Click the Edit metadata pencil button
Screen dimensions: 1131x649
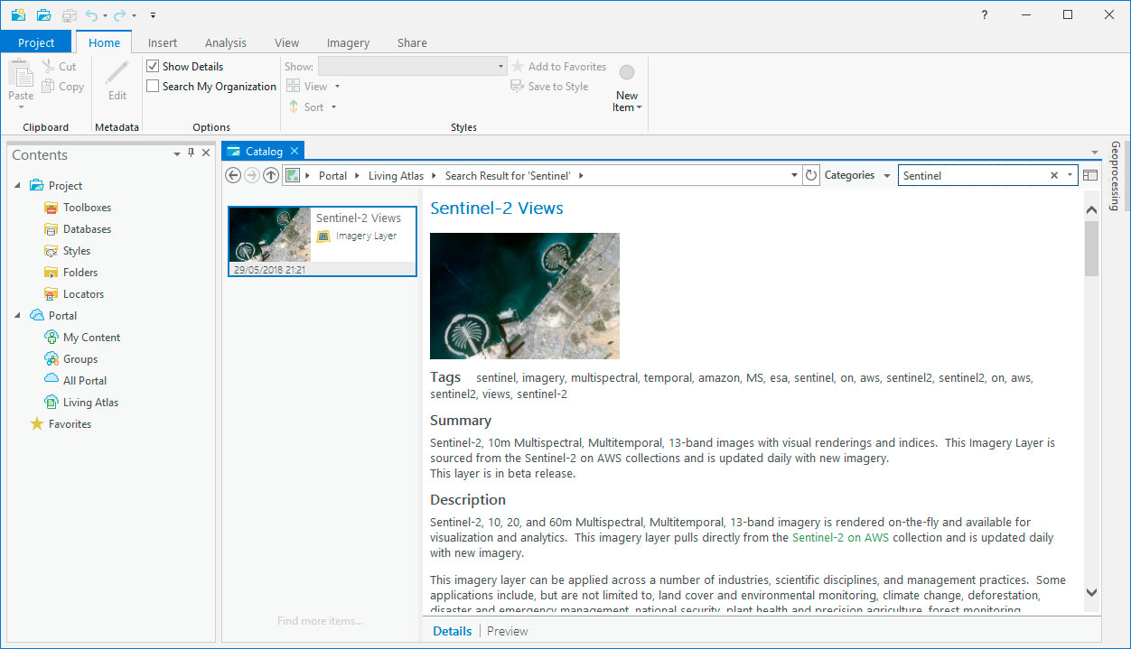tap(117, 81)
